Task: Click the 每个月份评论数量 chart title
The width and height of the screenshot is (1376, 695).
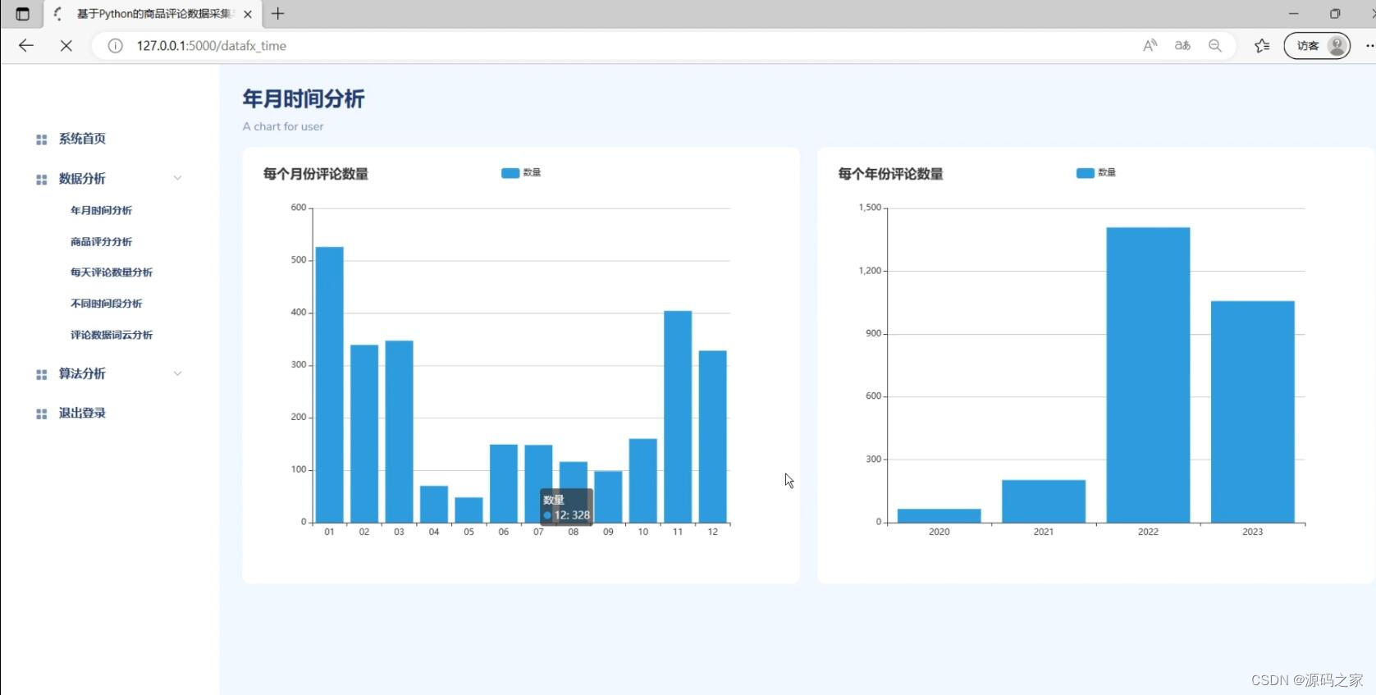Action: coord(316,173)
